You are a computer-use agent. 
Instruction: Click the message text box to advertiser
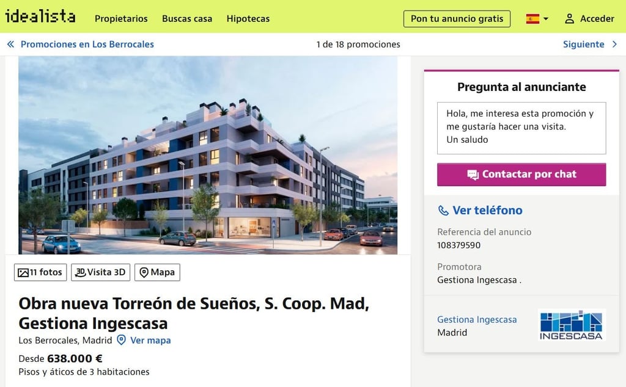(x=521, y=128)
